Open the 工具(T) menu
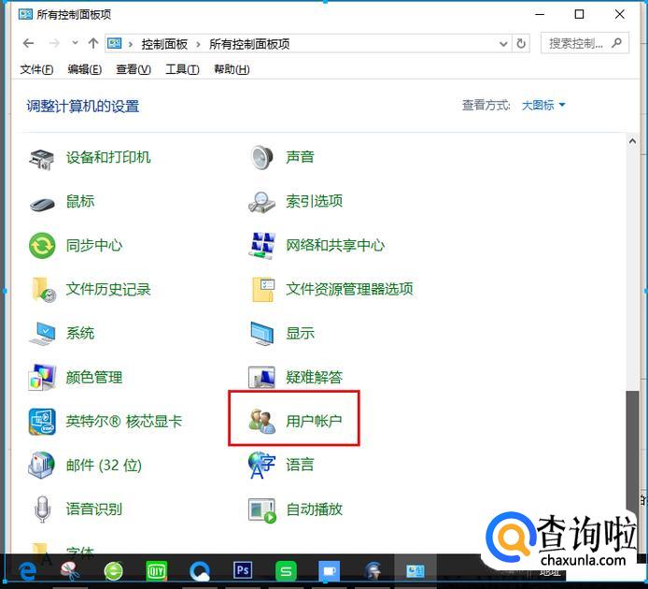This screenshot has width=648, height=589. 182,69
